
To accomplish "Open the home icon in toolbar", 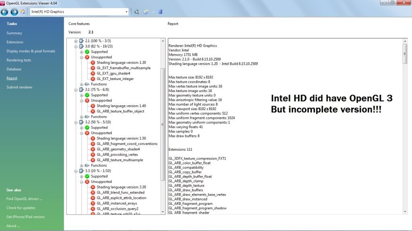I will click(23, 12).
